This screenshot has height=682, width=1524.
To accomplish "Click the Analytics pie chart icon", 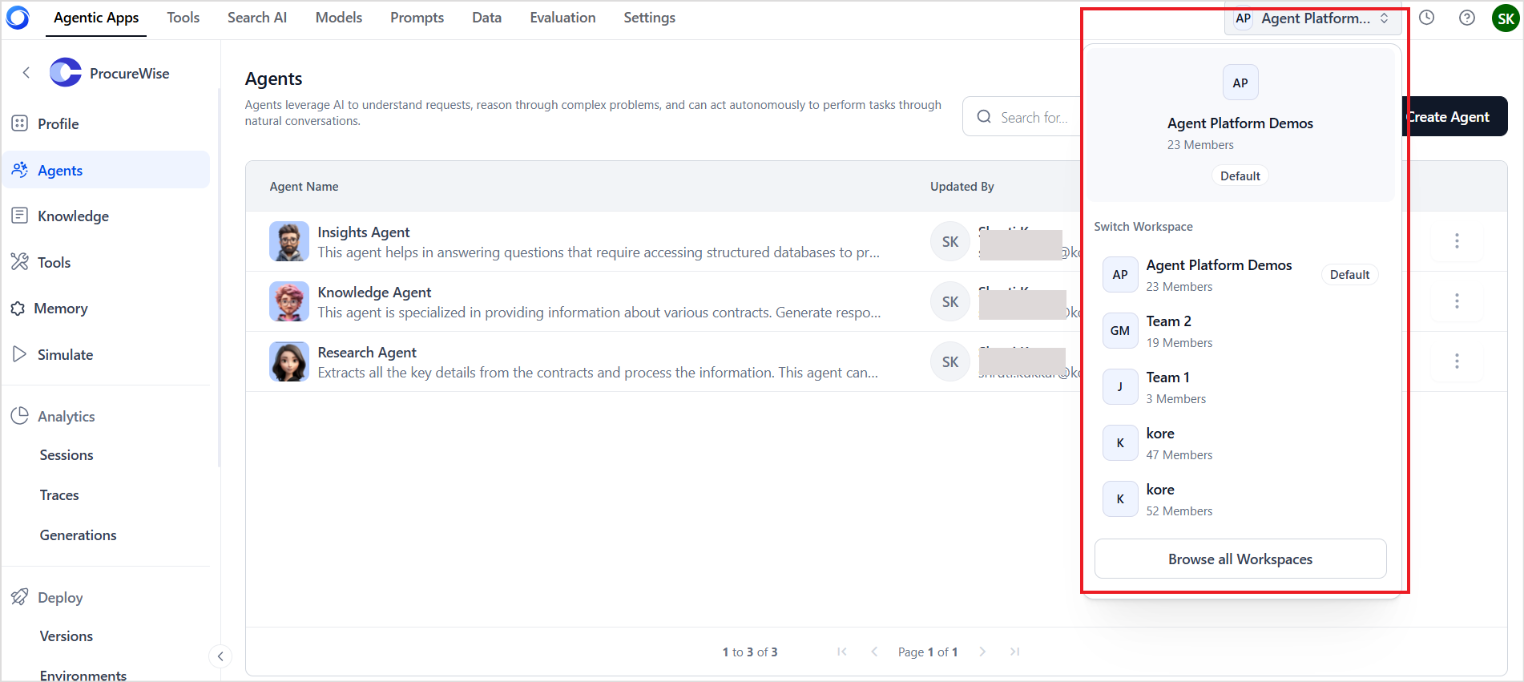I will pos(20,416).
